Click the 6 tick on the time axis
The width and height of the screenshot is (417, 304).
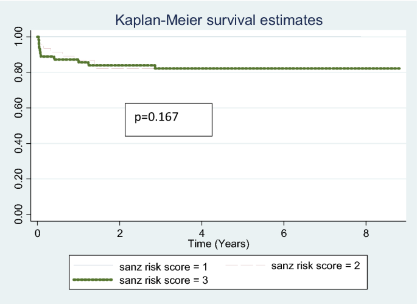284,233
